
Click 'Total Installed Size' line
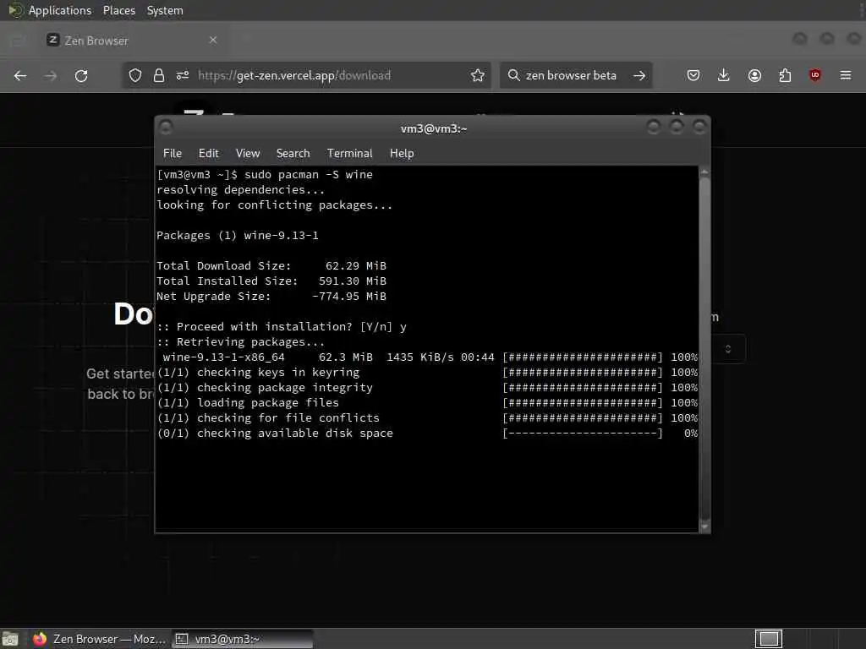(x=271, y=281)
